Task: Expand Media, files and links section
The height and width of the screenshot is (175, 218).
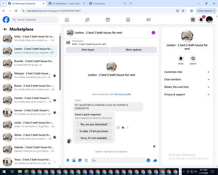Action: tap(187, 87)
